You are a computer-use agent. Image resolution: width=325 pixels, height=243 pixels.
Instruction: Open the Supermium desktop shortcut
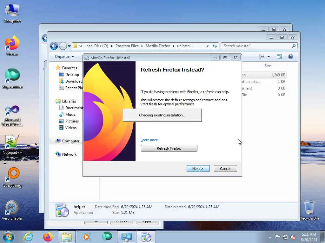click(12, 79)
